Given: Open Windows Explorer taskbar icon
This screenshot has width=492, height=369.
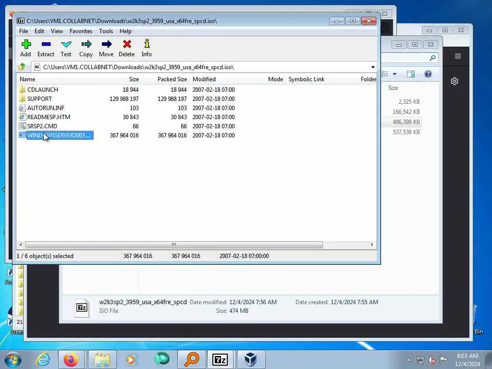Looking at the screenshot, I should [x=102, y=359].
